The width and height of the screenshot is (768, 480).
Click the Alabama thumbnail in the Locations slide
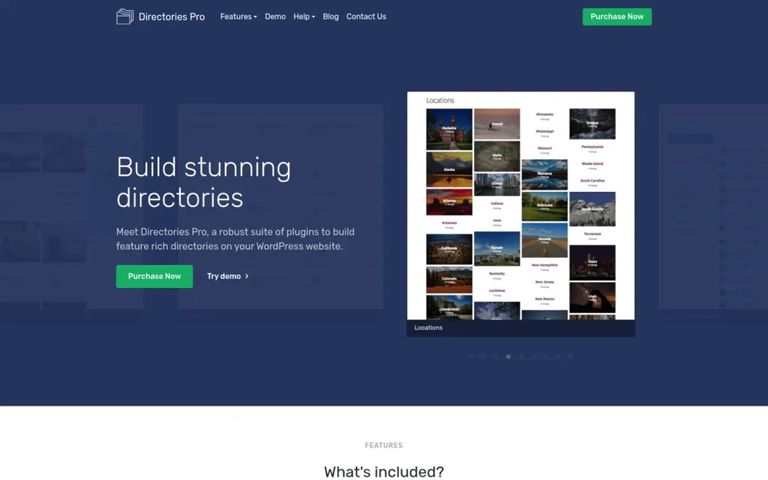click(x=449, y=129)
